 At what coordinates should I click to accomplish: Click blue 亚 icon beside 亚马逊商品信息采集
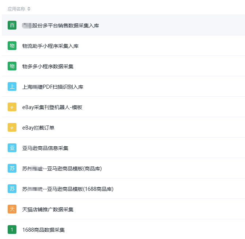12,148
